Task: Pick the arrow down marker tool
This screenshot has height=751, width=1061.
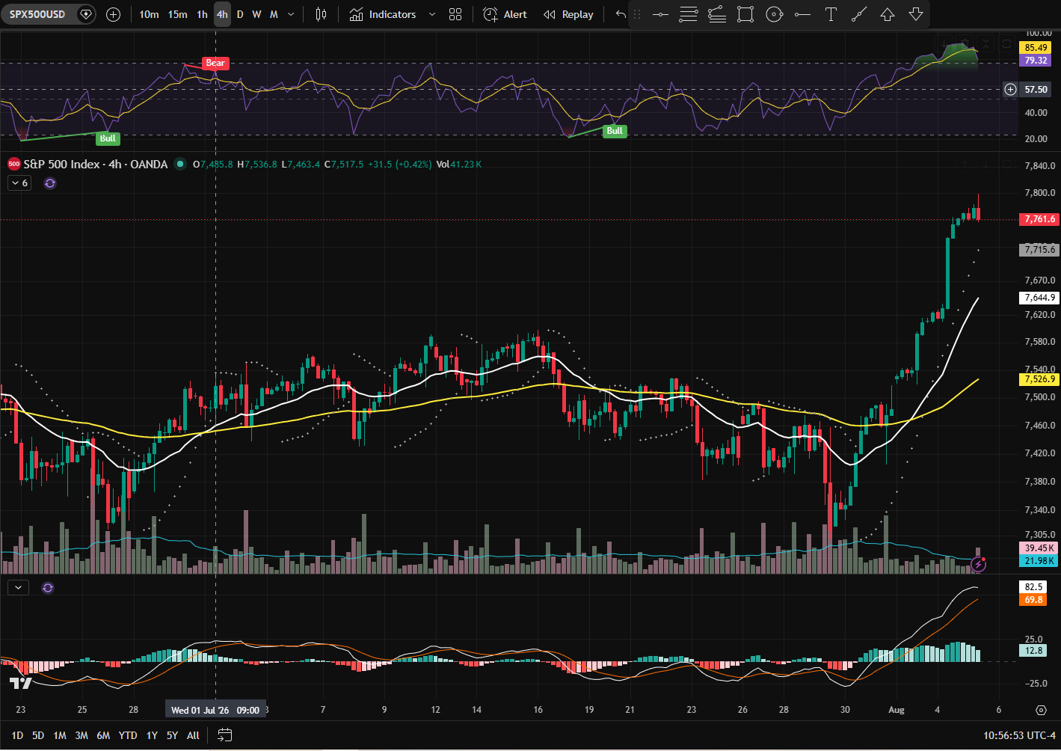Action: (x=916, y=14)
